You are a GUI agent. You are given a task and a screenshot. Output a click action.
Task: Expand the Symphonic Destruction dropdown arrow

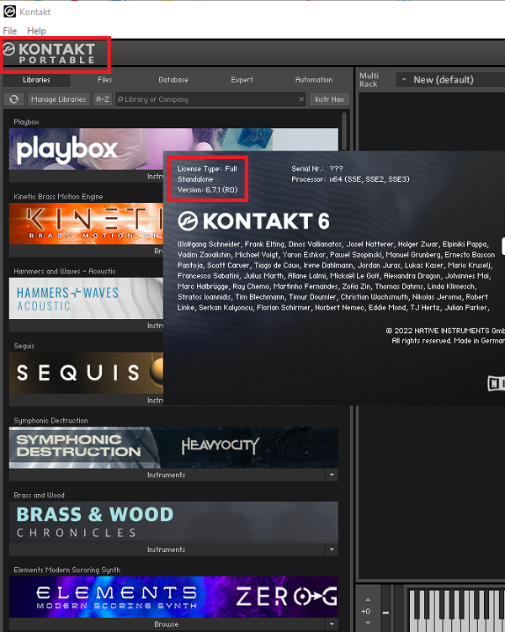tap(332, 475)
